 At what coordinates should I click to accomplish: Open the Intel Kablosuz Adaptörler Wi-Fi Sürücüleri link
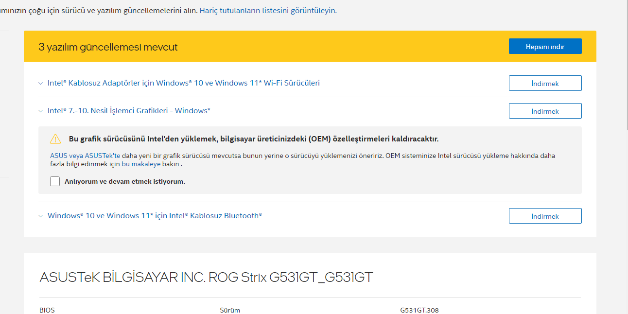point(184,83)
